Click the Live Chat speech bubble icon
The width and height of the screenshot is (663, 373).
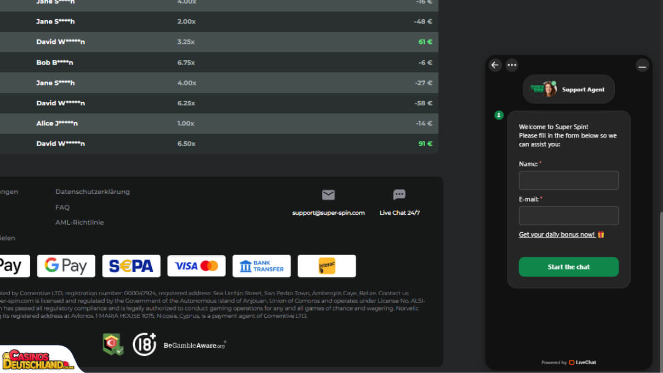click(x=399, y=195)
